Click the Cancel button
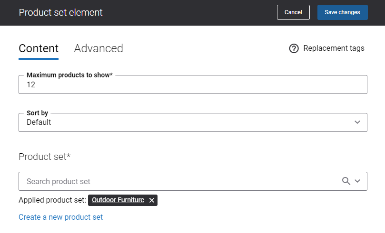 [293, 12]
